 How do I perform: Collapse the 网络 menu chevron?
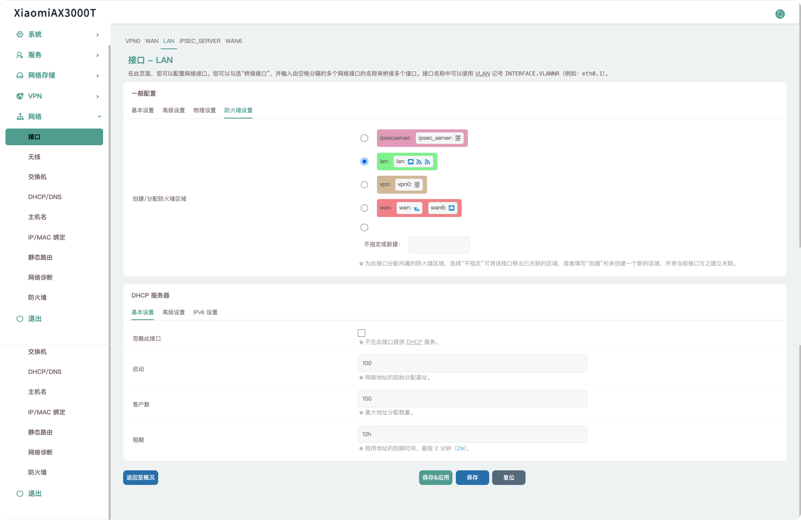click(99, 116)
